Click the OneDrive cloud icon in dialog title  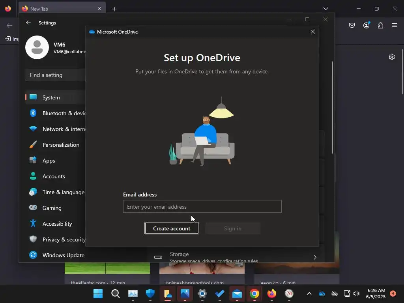(92, 32)
